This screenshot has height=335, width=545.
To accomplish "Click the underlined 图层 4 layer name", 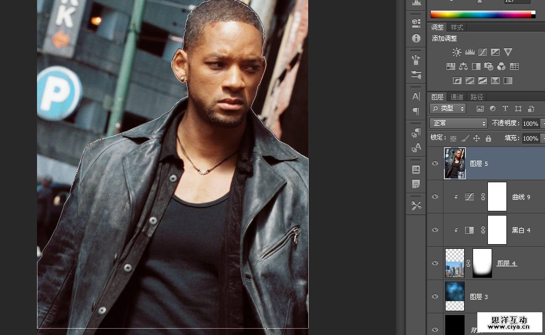I will [x=506, y=263].
